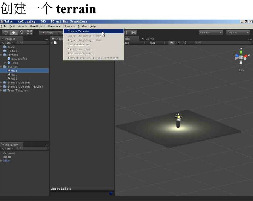Switch to the Game tab

(148, 39)
